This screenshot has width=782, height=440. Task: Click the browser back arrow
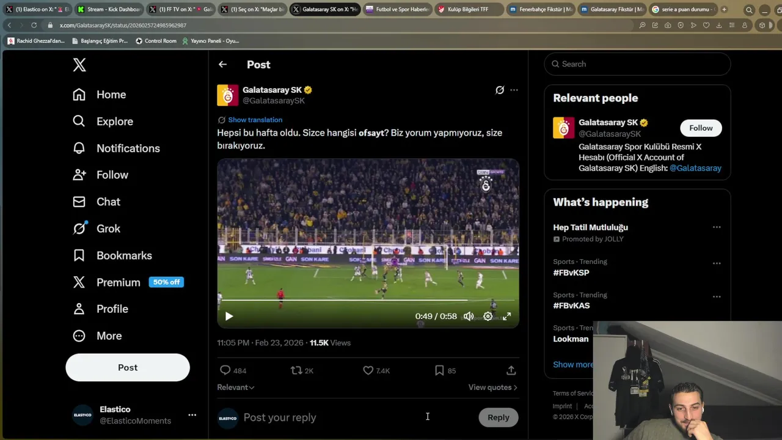[9, 25]
